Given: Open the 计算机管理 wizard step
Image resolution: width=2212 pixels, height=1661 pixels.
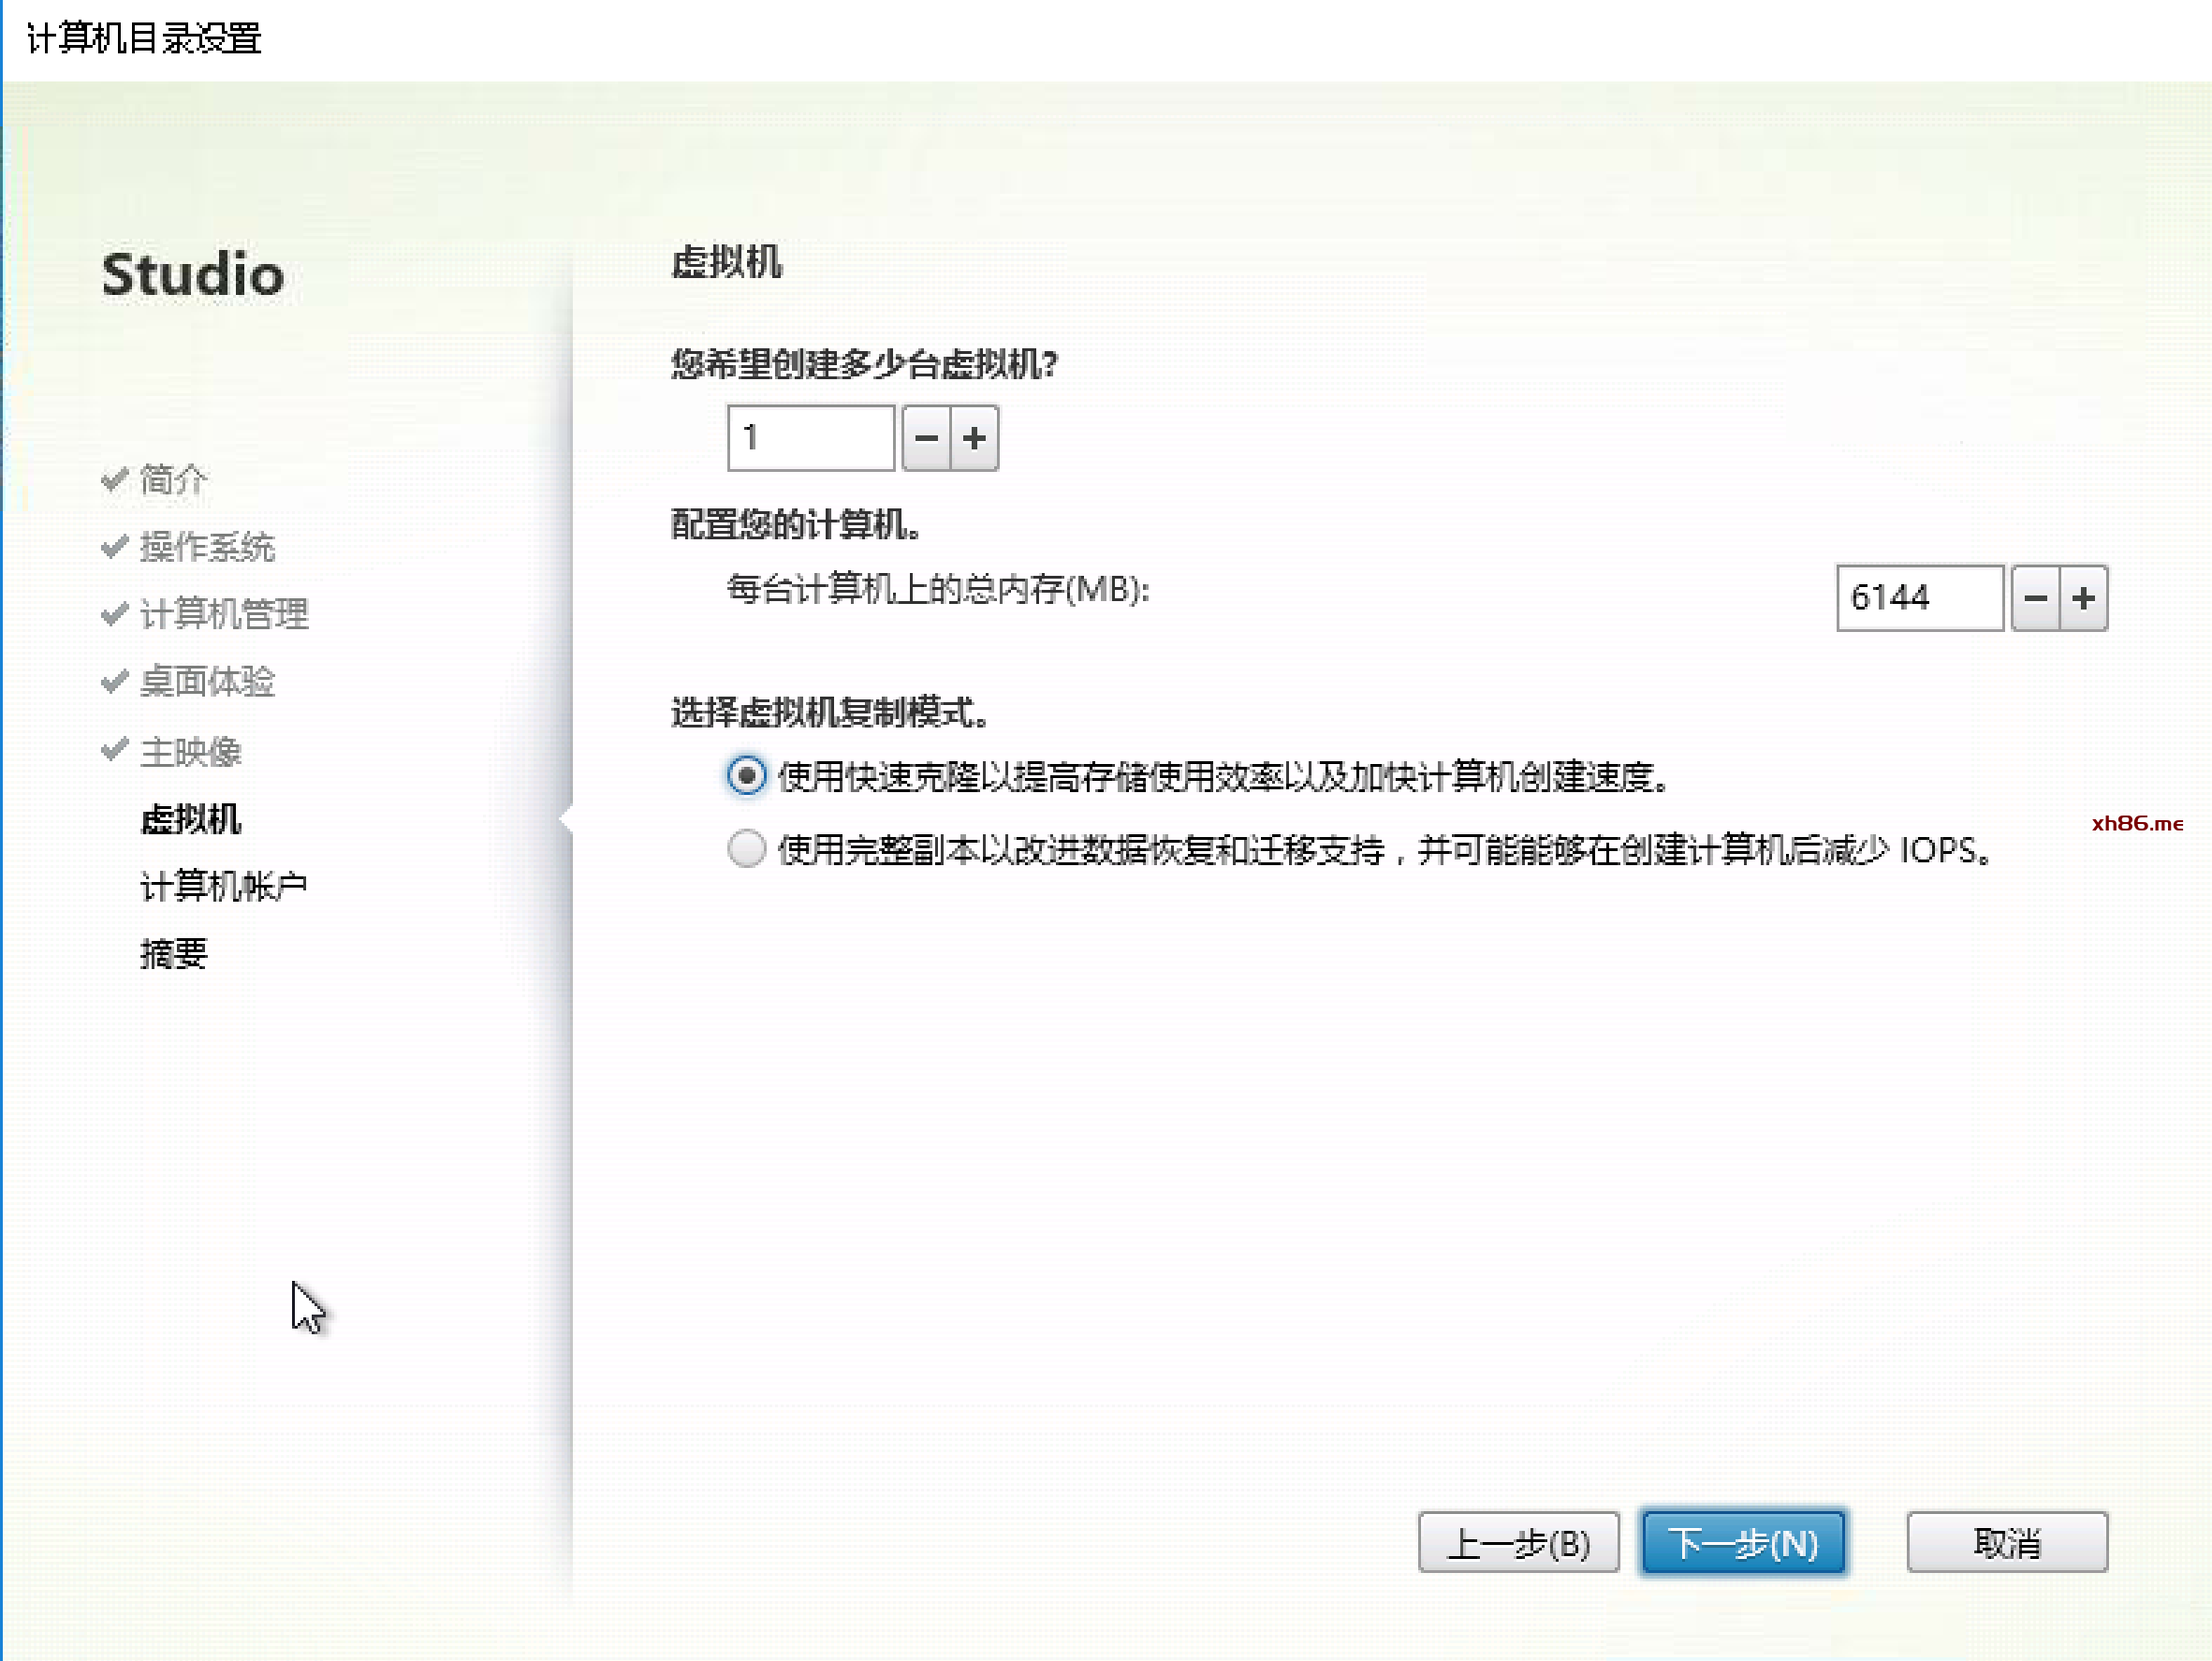Looking at the screenshot, I should [224, 614].
